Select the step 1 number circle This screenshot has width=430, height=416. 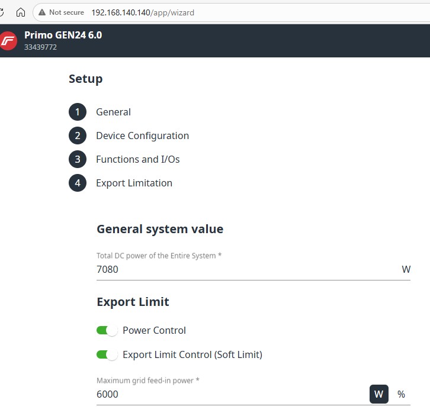pyautogui.click(x=77, y=112)
